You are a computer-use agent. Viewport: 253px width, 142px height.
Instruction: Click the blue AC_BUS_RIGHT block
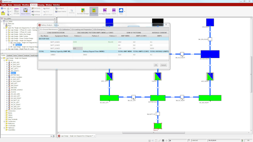pyautogui.click(x=210, y=54)
